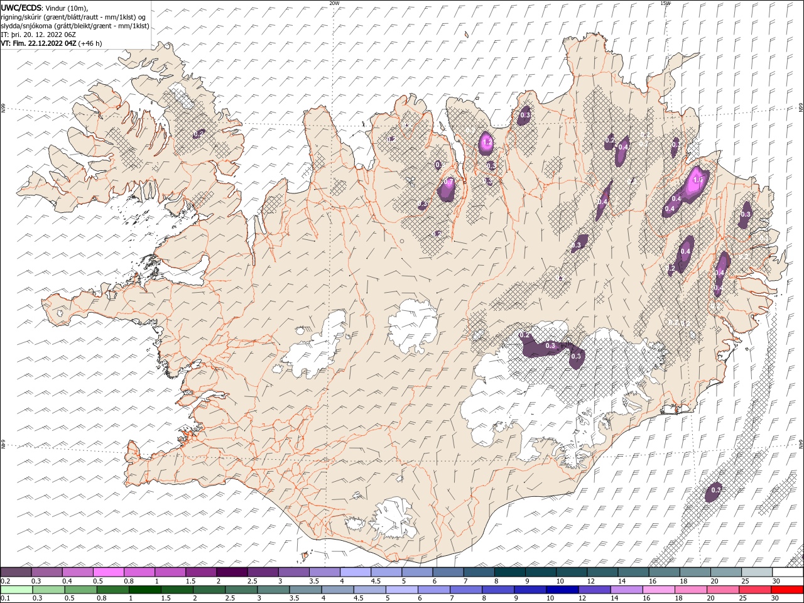The image size is (804, 603).
Task: Click the pale mint 0.1 swatch in lower legend
Action: pyautogui.click(x=16, y=590)
